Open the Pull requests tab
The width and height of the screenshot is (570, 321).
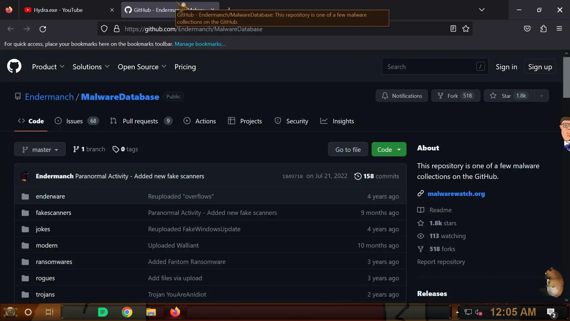pyautogui.click(x=140, y=121)
